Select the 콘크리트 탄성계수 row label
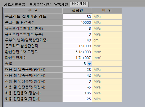The height and width of the screenshot is (107, 145). click(x=33, y=23)
